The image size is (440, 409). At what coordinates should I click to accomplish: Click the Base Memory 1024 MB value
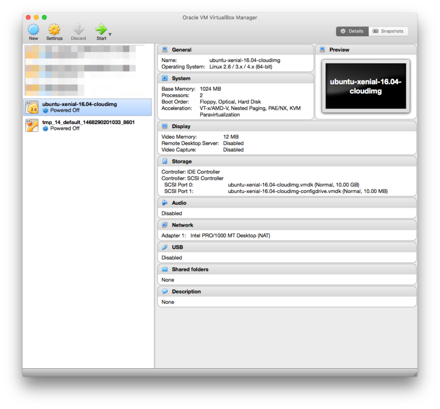pyautogui.click(x=210, y=89)
